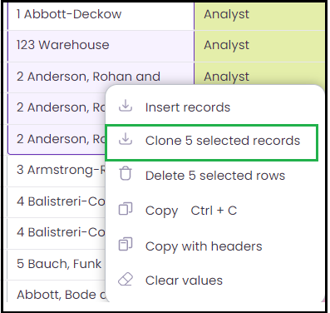
Task: Click Analyst cell beside 1 Abbott-Deckow
Action: pos(259,15)
